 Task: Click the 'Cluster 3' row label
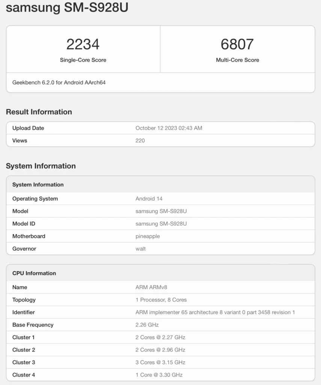(24, 362)
